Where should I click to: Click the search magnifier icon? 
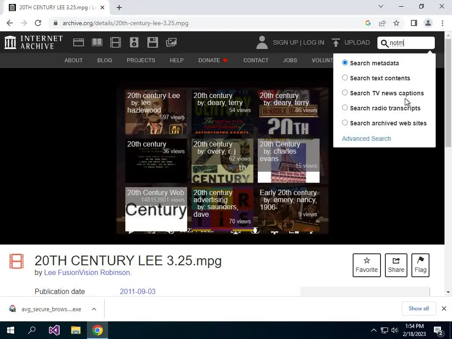(x=384, y=43)
